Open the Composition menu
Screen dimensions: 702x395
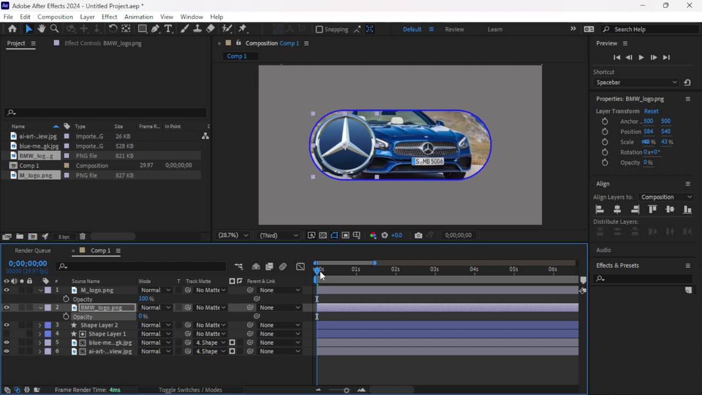55,17
